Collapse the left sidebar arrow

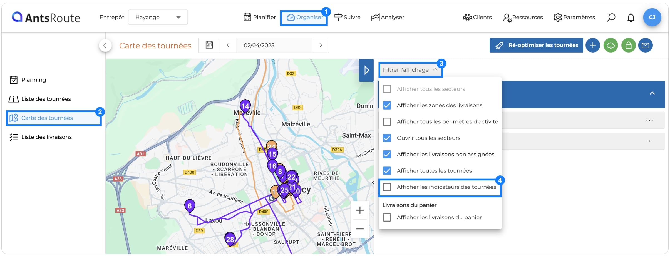105,46
